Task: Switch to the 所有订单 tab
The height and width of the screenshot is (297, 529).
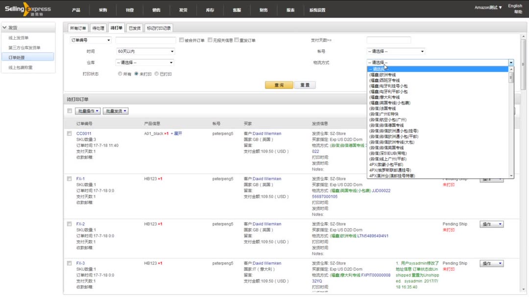Action: [77, 28]
